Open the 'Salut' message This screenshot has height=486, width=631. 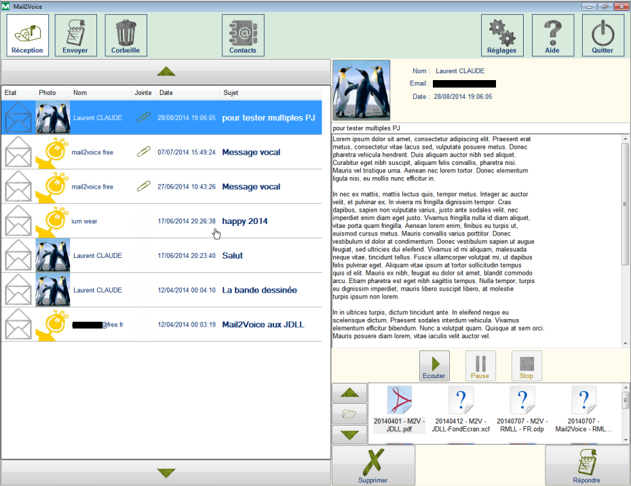click(x=161, y=256)
